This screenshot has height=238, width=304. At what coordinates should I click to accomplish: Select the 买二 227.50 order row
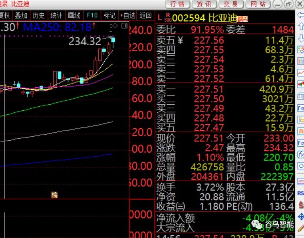pyautogui.click(x=225, y=99)
